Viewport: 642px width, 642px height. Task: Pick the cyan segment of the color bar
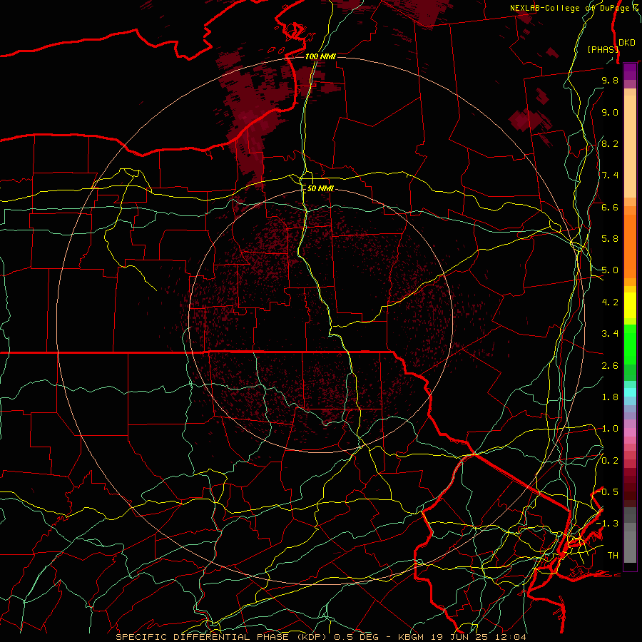pos(630,392)
